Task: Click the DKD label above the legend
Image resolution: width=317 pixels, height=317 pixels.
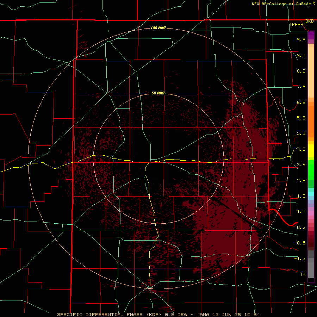Action: coord(310,21)
